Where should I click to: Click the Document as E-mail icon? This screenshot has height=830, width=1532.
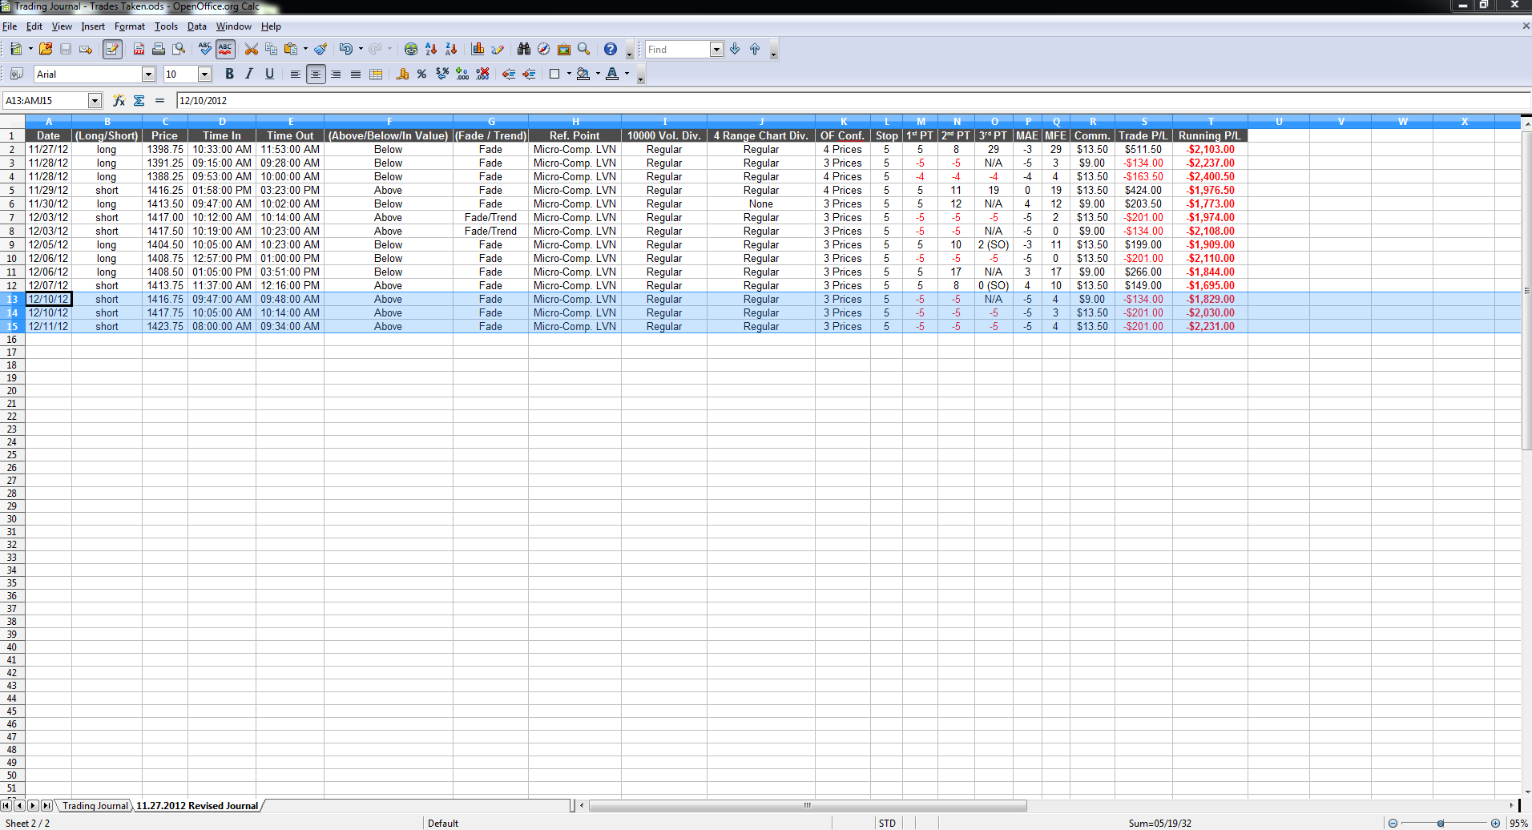point(86,50)
